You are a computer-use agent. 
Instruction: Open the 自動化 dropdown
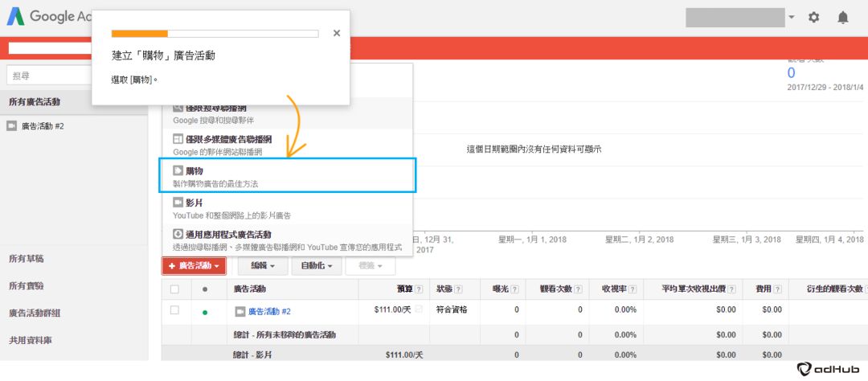pos(317,266)
